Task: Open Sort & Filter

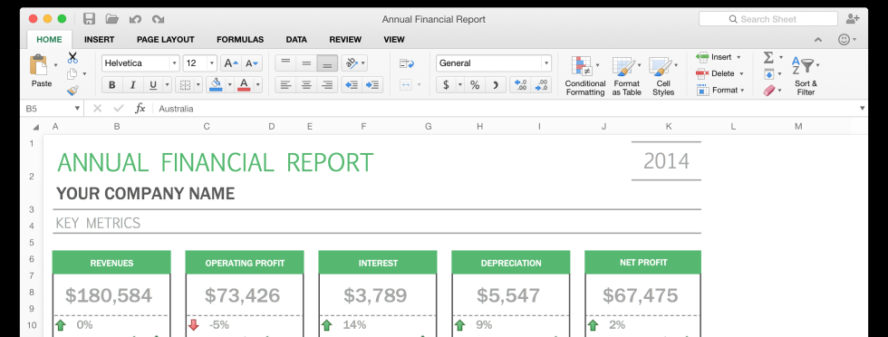Action: point(806,76)
